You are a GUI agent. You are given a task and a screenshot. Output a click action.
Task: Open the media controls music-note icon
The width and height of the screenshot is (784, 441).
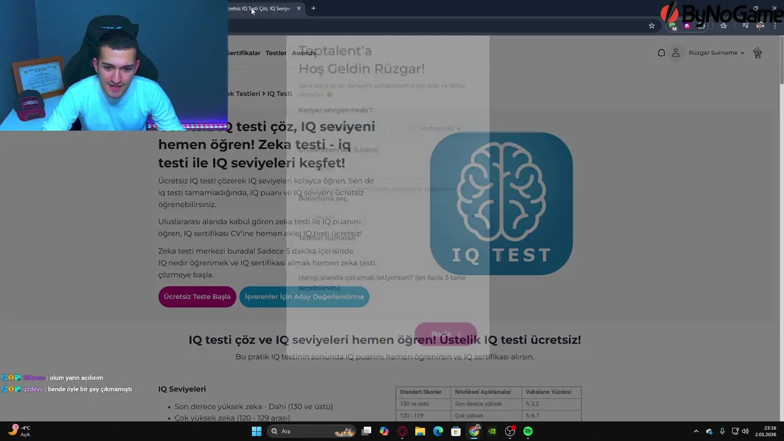click(745, 26)
